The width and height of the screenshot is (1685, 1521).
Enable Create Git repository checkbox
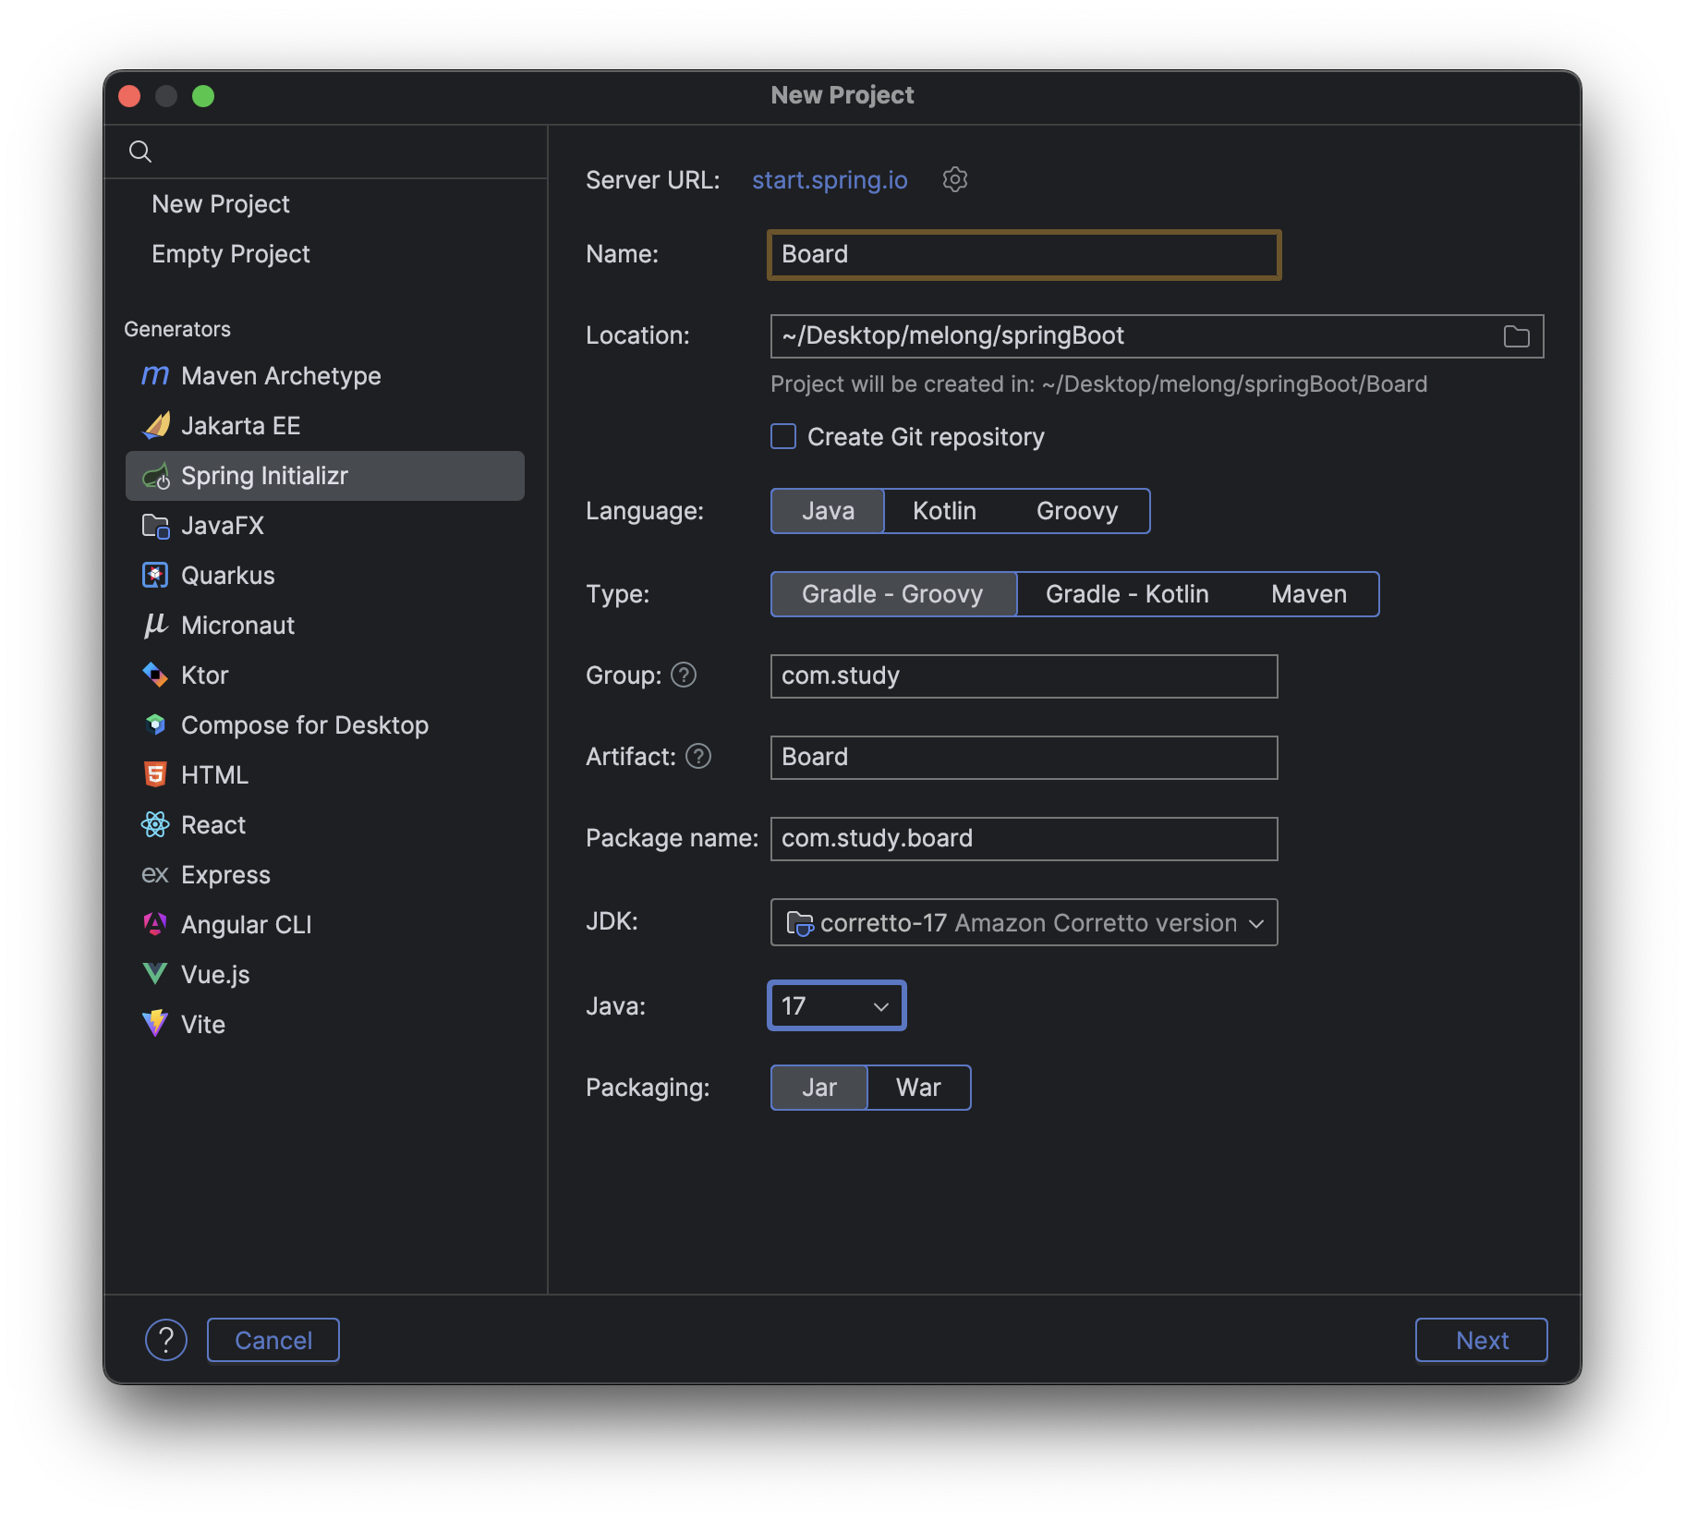pyautogui.click(x=783, y=436)
